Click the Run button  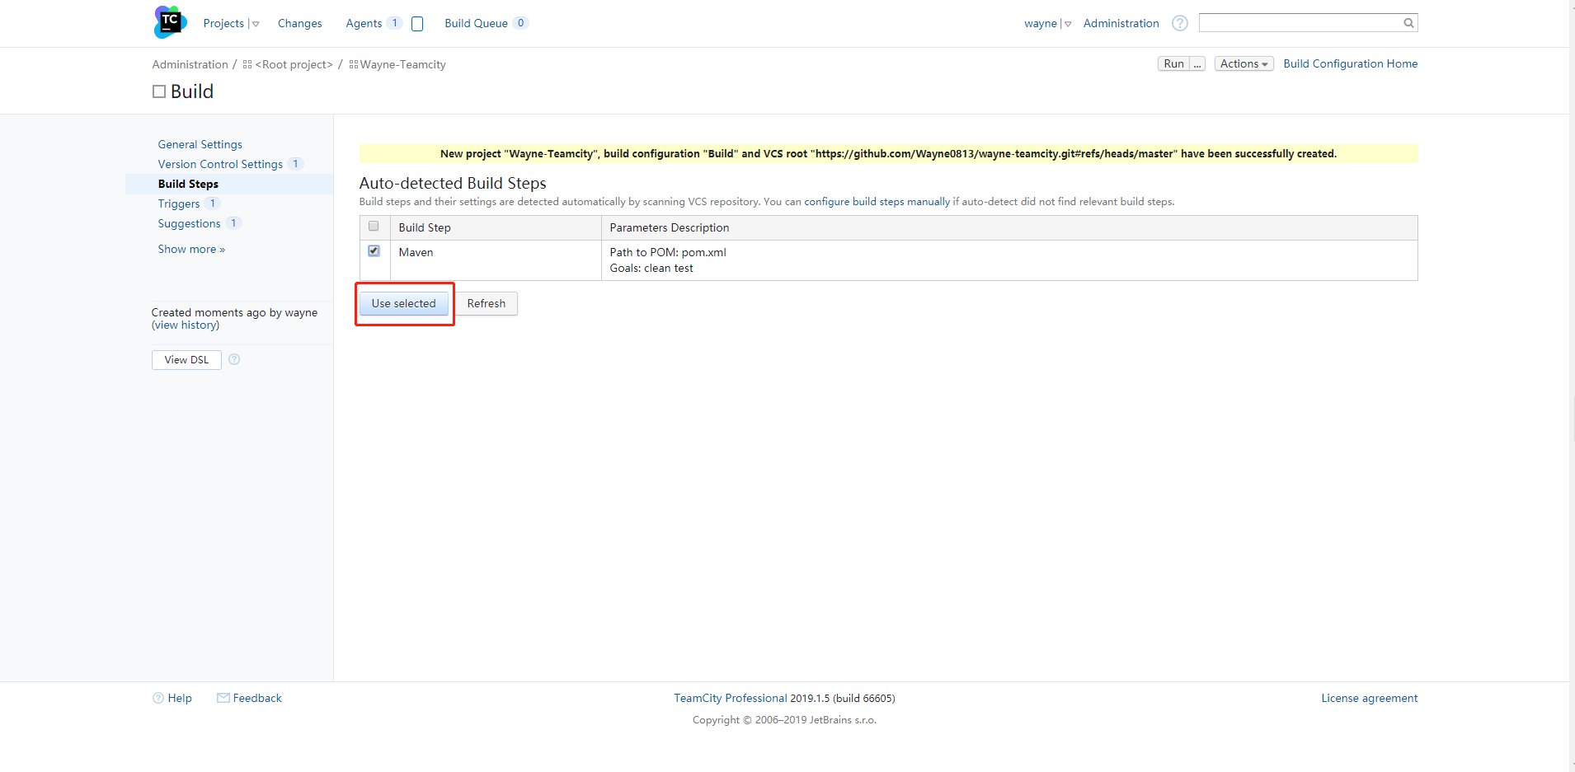pyautogui.click(x=1173, y=63)
